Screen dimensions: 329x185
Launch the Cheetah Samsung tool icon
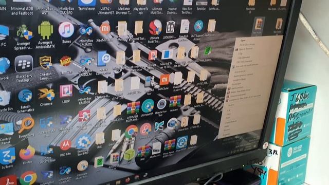pyautogui.click(x=46, y=63)
